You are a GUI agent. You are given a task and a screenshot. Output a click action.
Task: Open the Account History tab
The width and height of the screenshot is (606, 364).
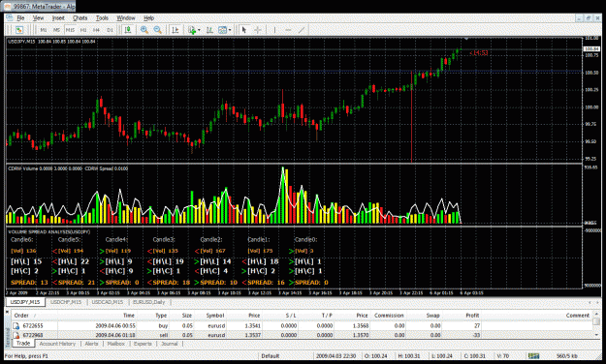[x=57, y=344]
